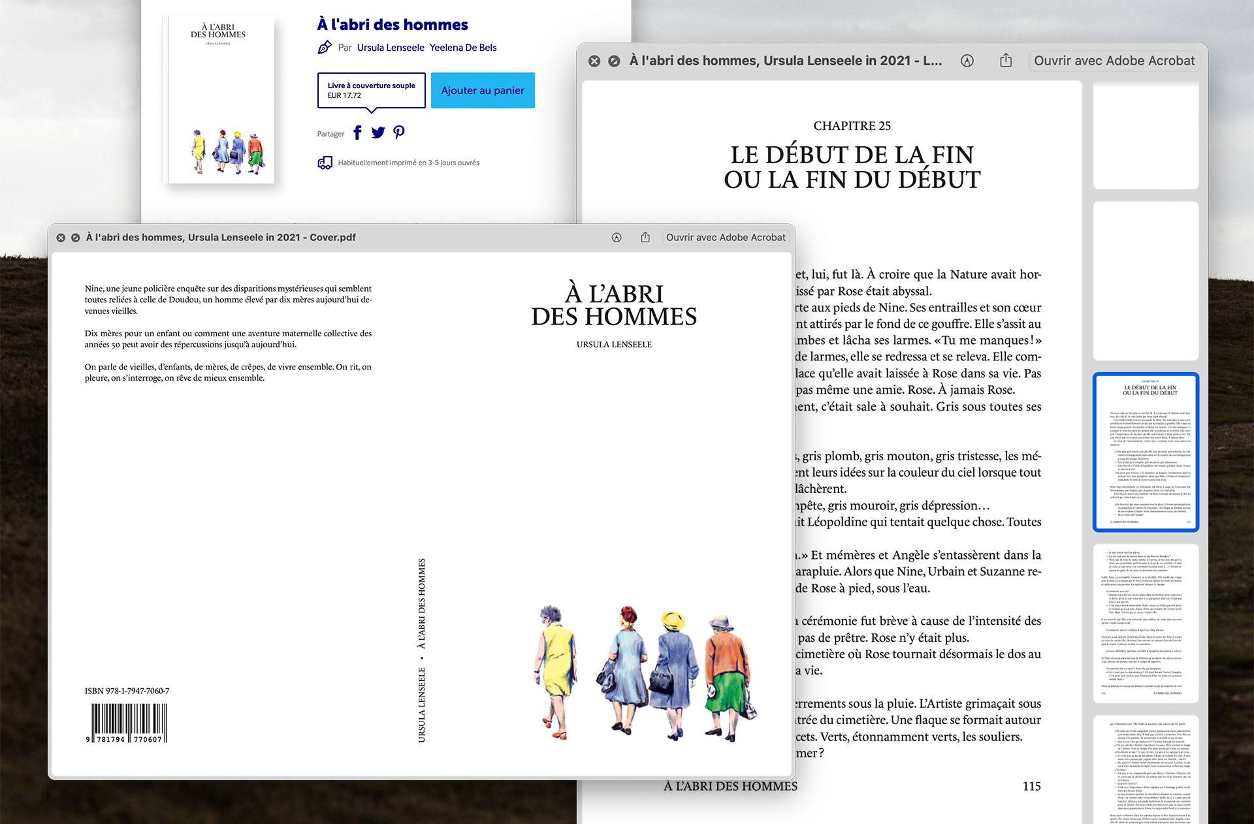This screenshot has width=1254, height=824.
Task: Click the Cover.pdf window title text
Action: (221, 238)
